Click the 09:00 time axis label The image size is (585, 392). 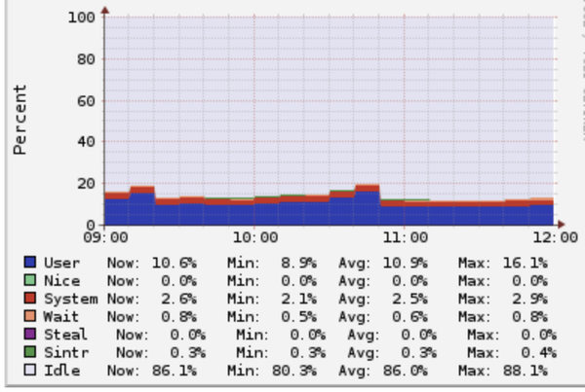tap(105, 237)
